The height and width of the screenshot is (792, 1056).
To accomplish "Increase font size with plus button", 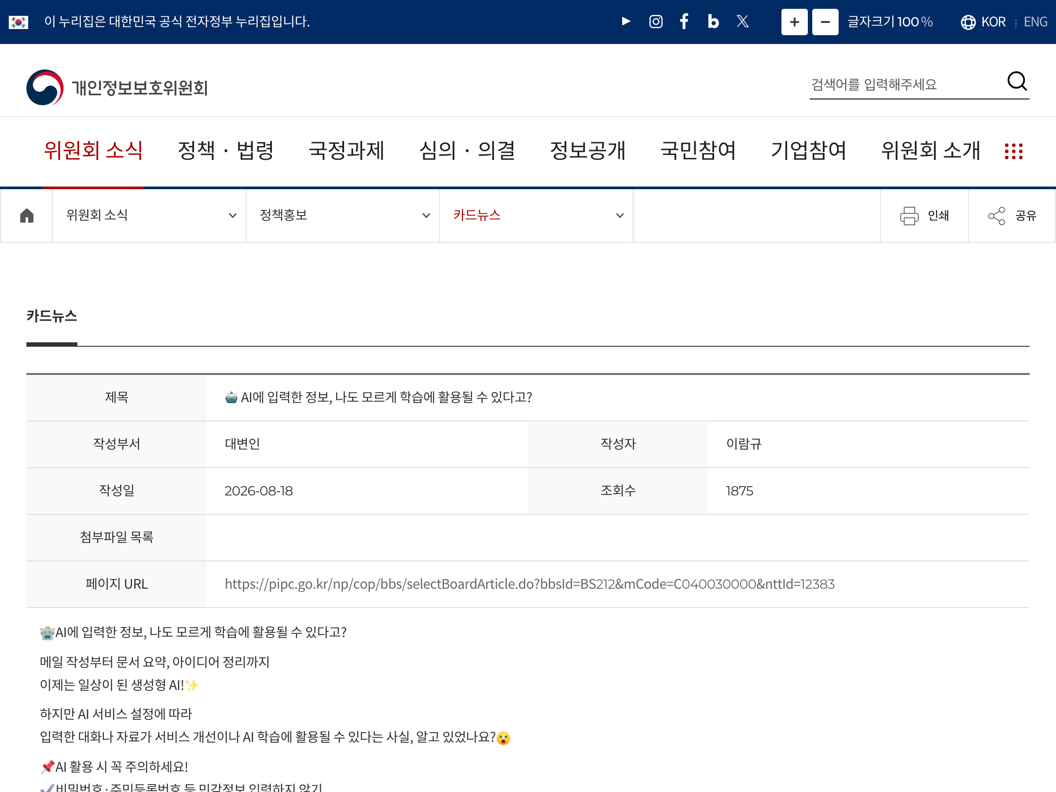I will (794, 22).
